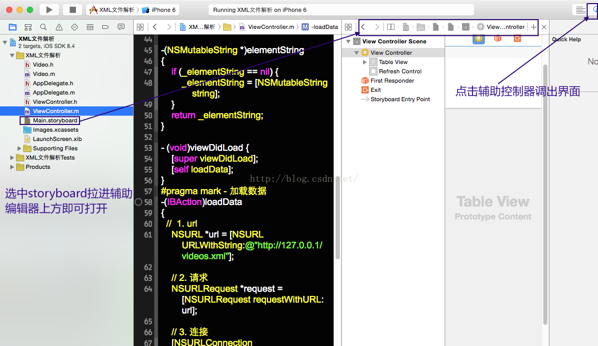Expand the XML文件解析Tests group

12,158
